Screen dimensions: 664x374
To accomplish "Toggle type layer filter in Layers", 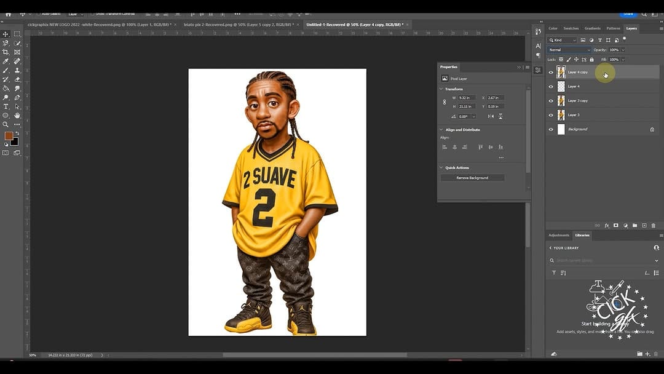I will (599, 40).
